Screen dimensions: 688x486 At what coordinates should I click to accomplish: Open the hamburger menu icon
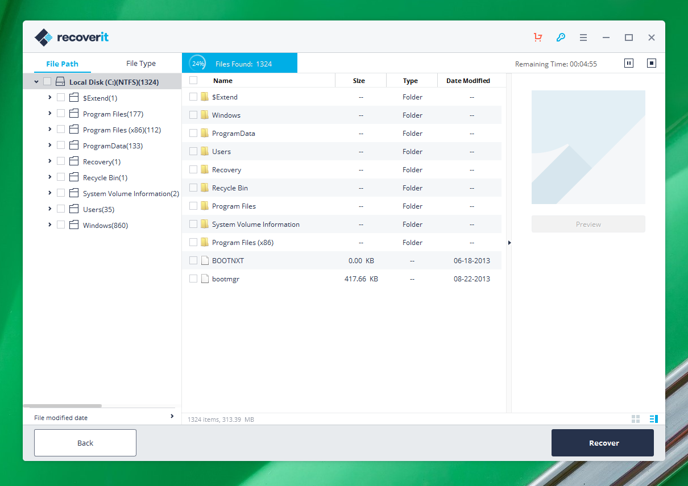pyautogui.click(x=583, y=38)
